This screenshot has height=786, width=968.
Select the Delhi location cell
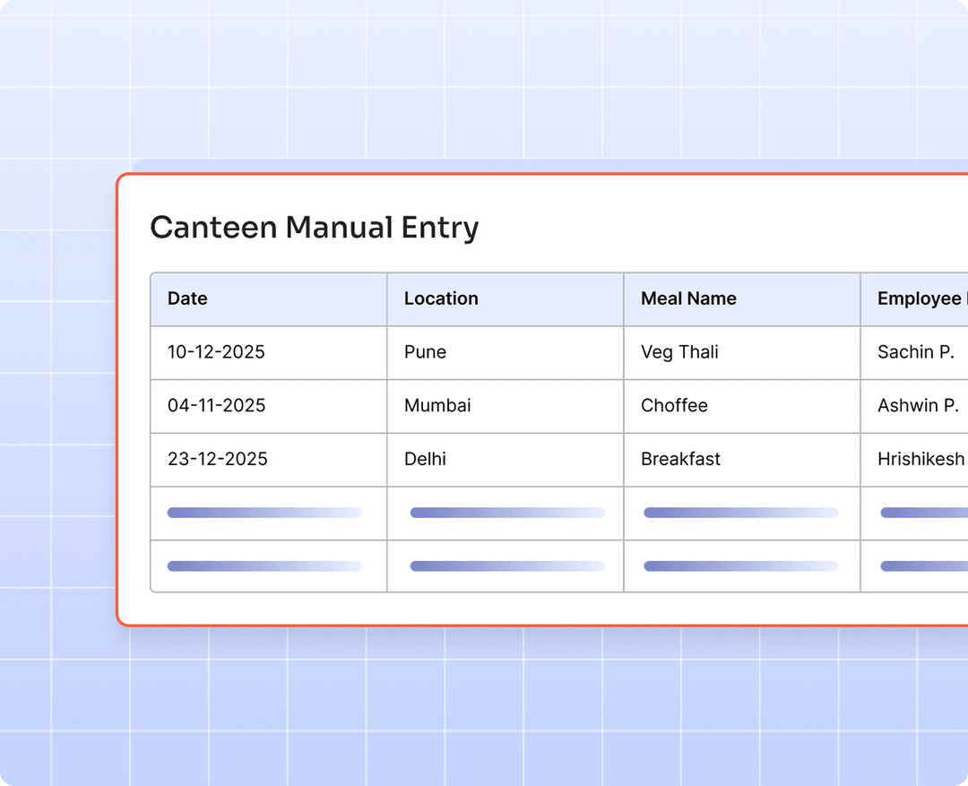(505, 460)
